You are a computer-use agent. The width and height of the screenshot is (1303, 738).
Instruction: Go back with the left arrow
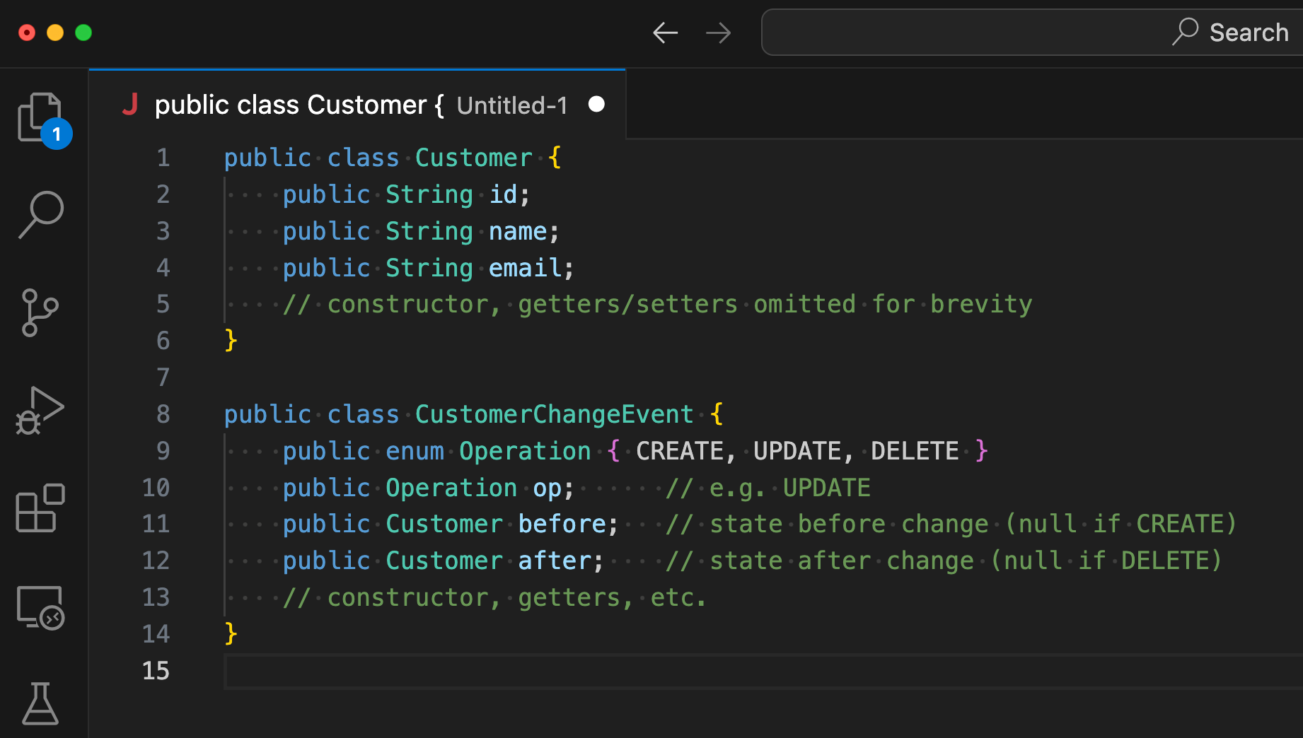point(665,33)
